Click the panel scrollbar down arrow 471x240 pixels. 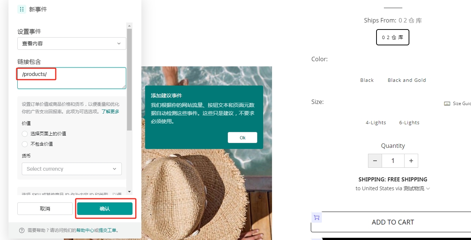pyautogui.click(x=129, y=192)
